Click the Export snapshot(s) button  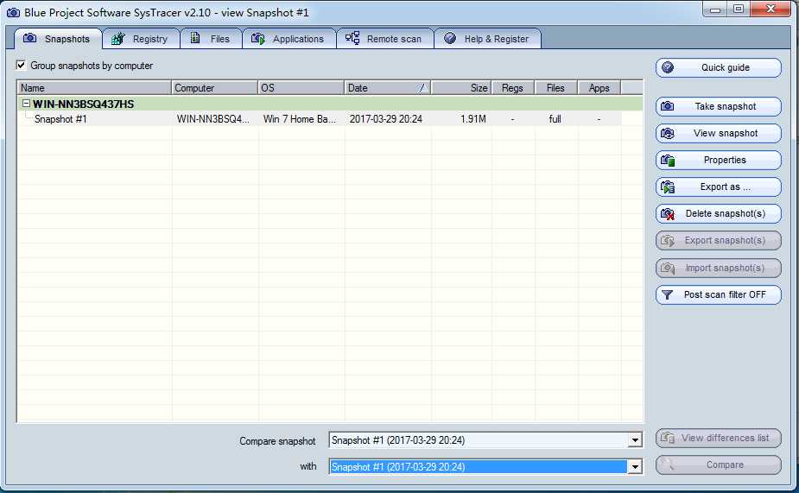(x=719, y=240)
